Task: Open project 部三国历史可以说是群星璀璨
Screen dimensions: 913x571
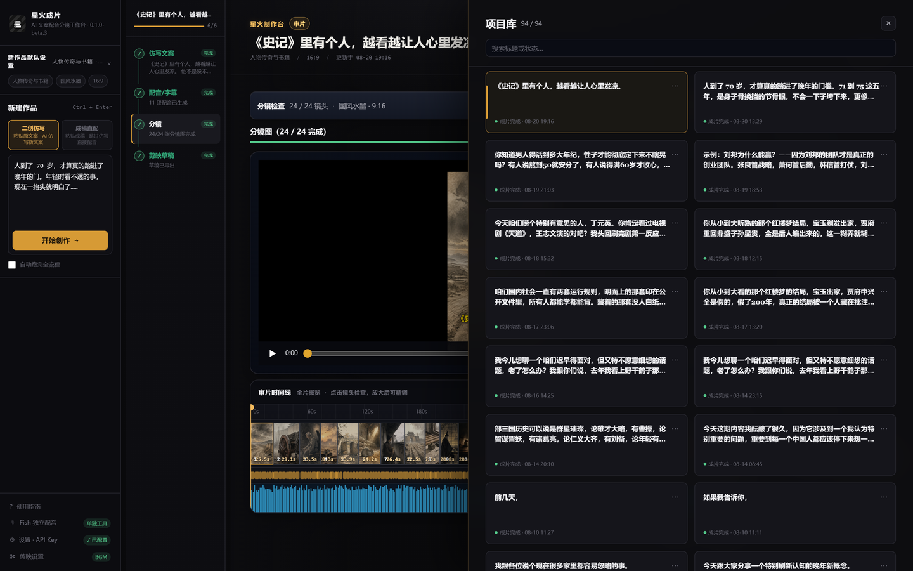Action: tap(586, 445)
